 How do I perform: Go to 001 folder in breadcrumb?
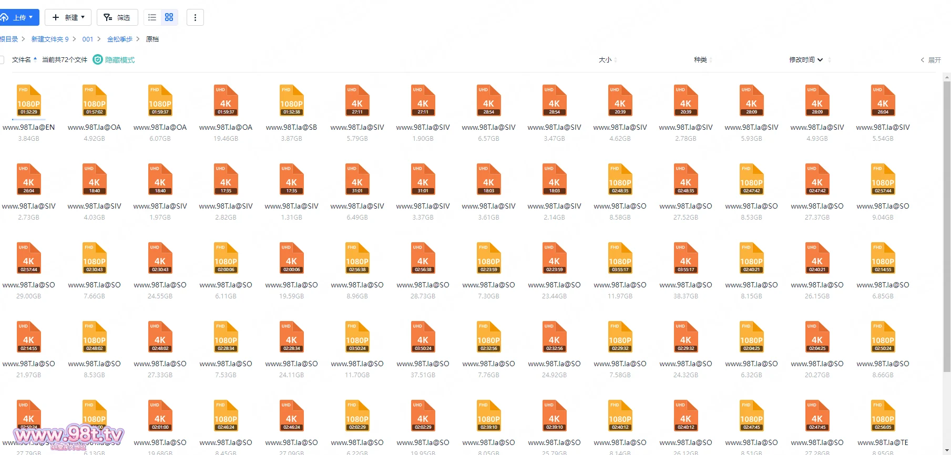click(x=87, y=39)
